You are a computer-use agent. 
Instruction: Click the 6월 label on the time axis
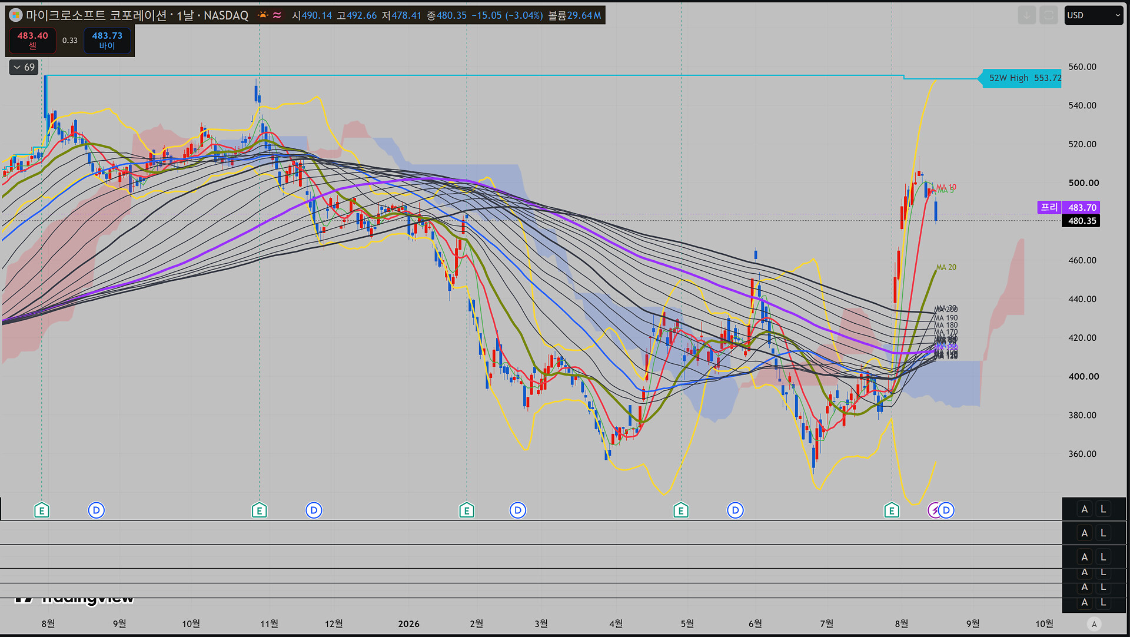click(x=755, y=624)
